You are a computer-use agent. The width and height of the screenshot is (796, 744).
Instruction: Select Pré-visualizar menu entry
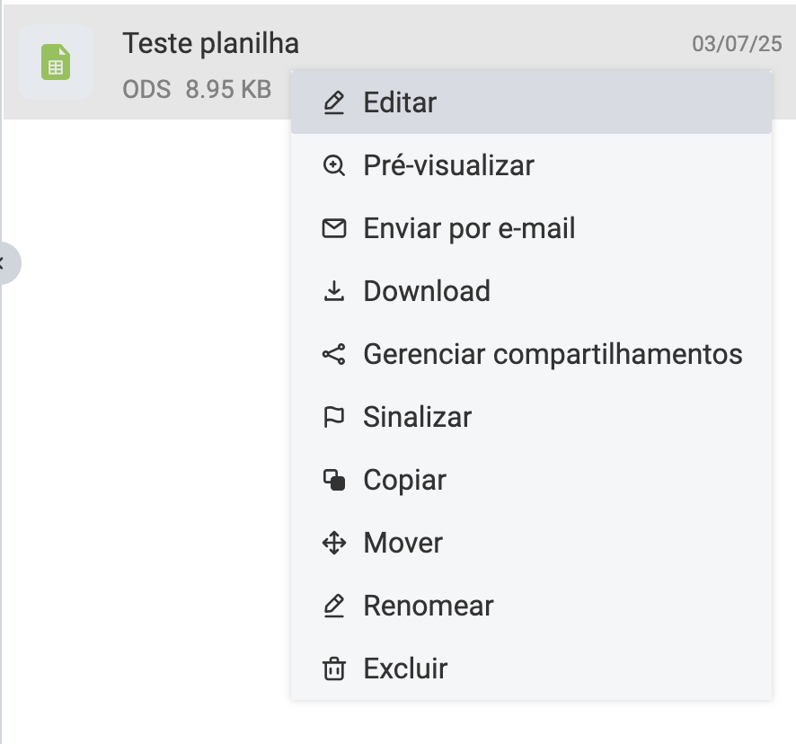448,166
